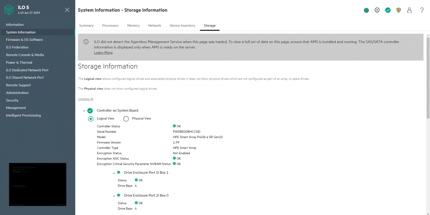Viewport: 430px width, 215px height.
Task: Select the Physical View radio button
Action: 126,119
